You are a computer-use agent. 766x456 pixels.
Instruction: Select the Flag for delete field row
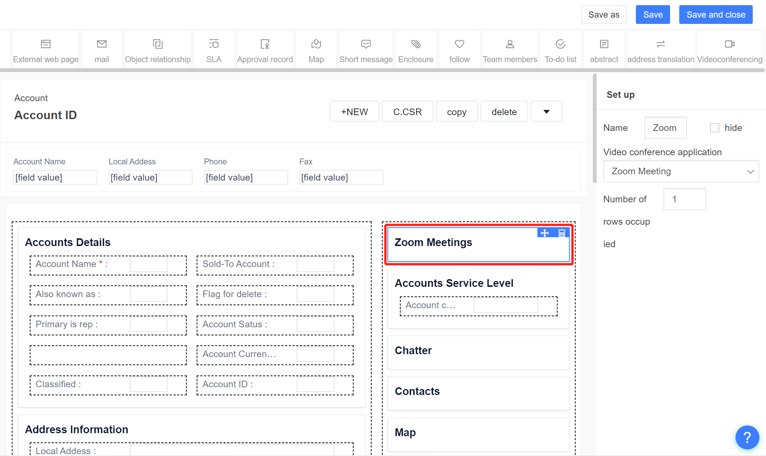[275, 295]
